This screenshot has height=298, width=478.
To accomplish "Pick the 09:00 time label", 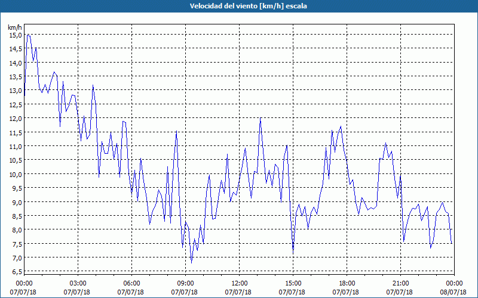I will click(x=185, y=284).
